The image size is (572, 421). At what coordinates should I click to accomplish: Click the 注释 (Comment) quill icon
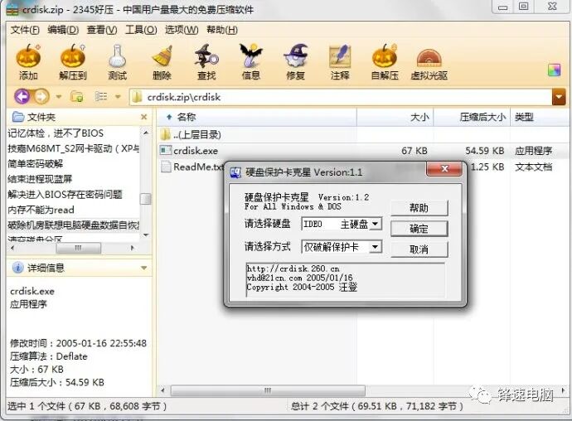coord(340,57)
